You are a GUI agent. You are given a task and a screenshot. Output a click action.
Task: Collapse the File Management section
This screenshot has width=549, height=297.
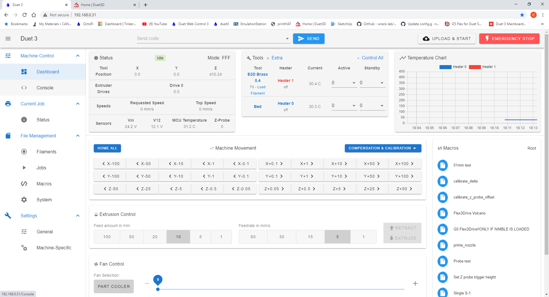pos(78,136)
